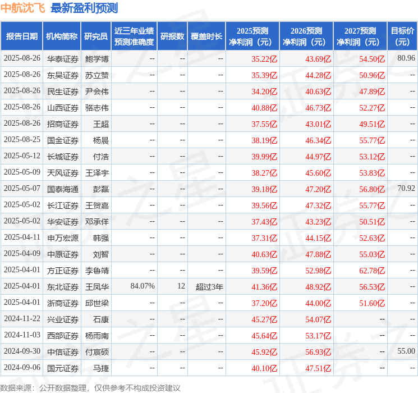This screenshot has height=393, width=418.
Task: Click the 研究员 column header
Action: (x=96, y=36)
